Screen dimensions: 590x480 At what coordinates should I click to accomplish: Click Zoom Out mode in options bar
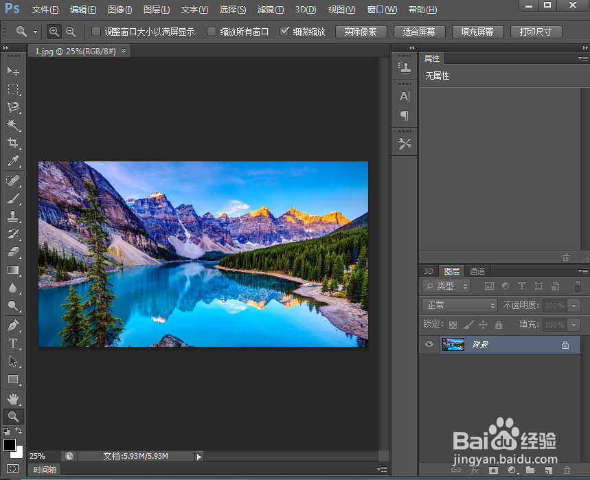(x=71, y=32)
